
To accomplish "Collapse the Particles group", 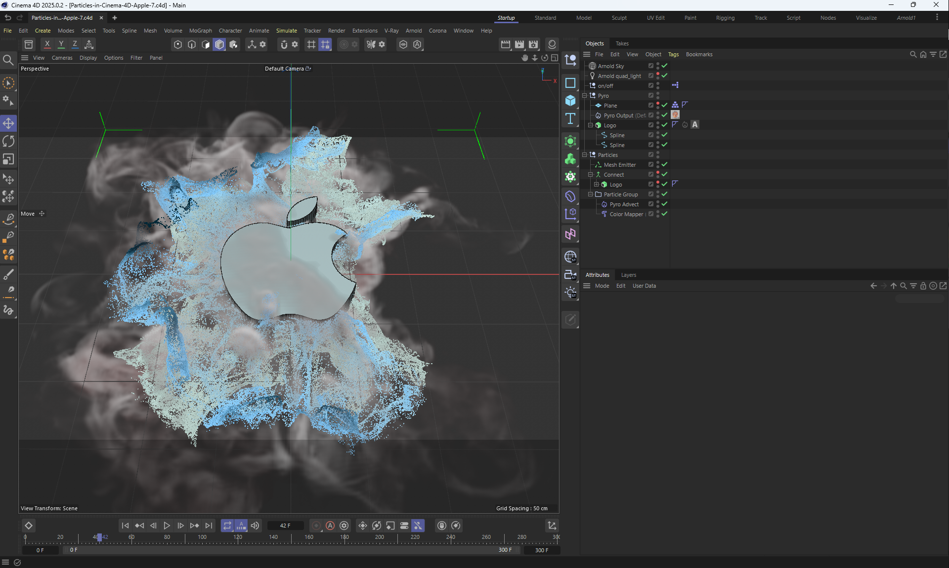I will point(585,155).
